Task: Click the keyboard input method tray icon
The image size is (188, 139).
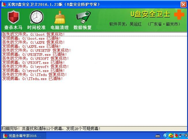Action: pos(158,136)
